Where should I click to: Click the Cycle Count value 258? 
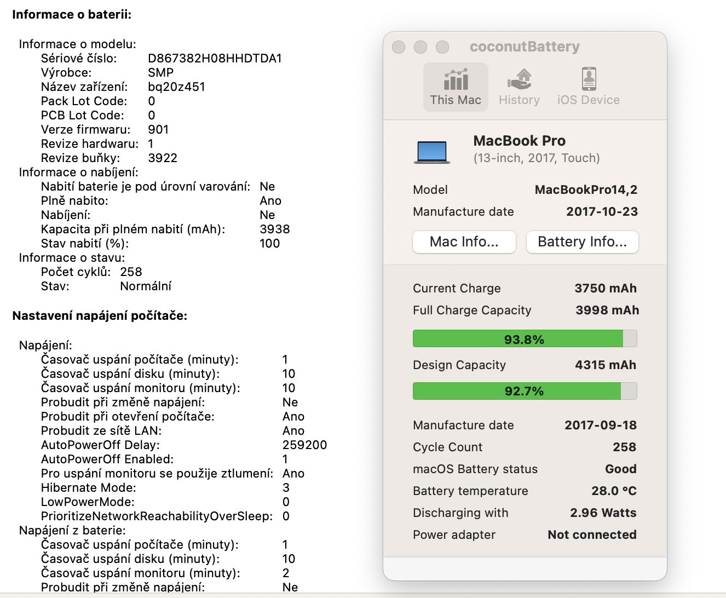[624, 447]
